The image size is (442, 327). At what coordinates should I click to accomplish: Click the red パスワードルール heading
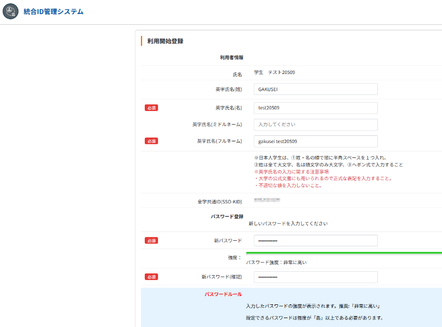(223, 294)
